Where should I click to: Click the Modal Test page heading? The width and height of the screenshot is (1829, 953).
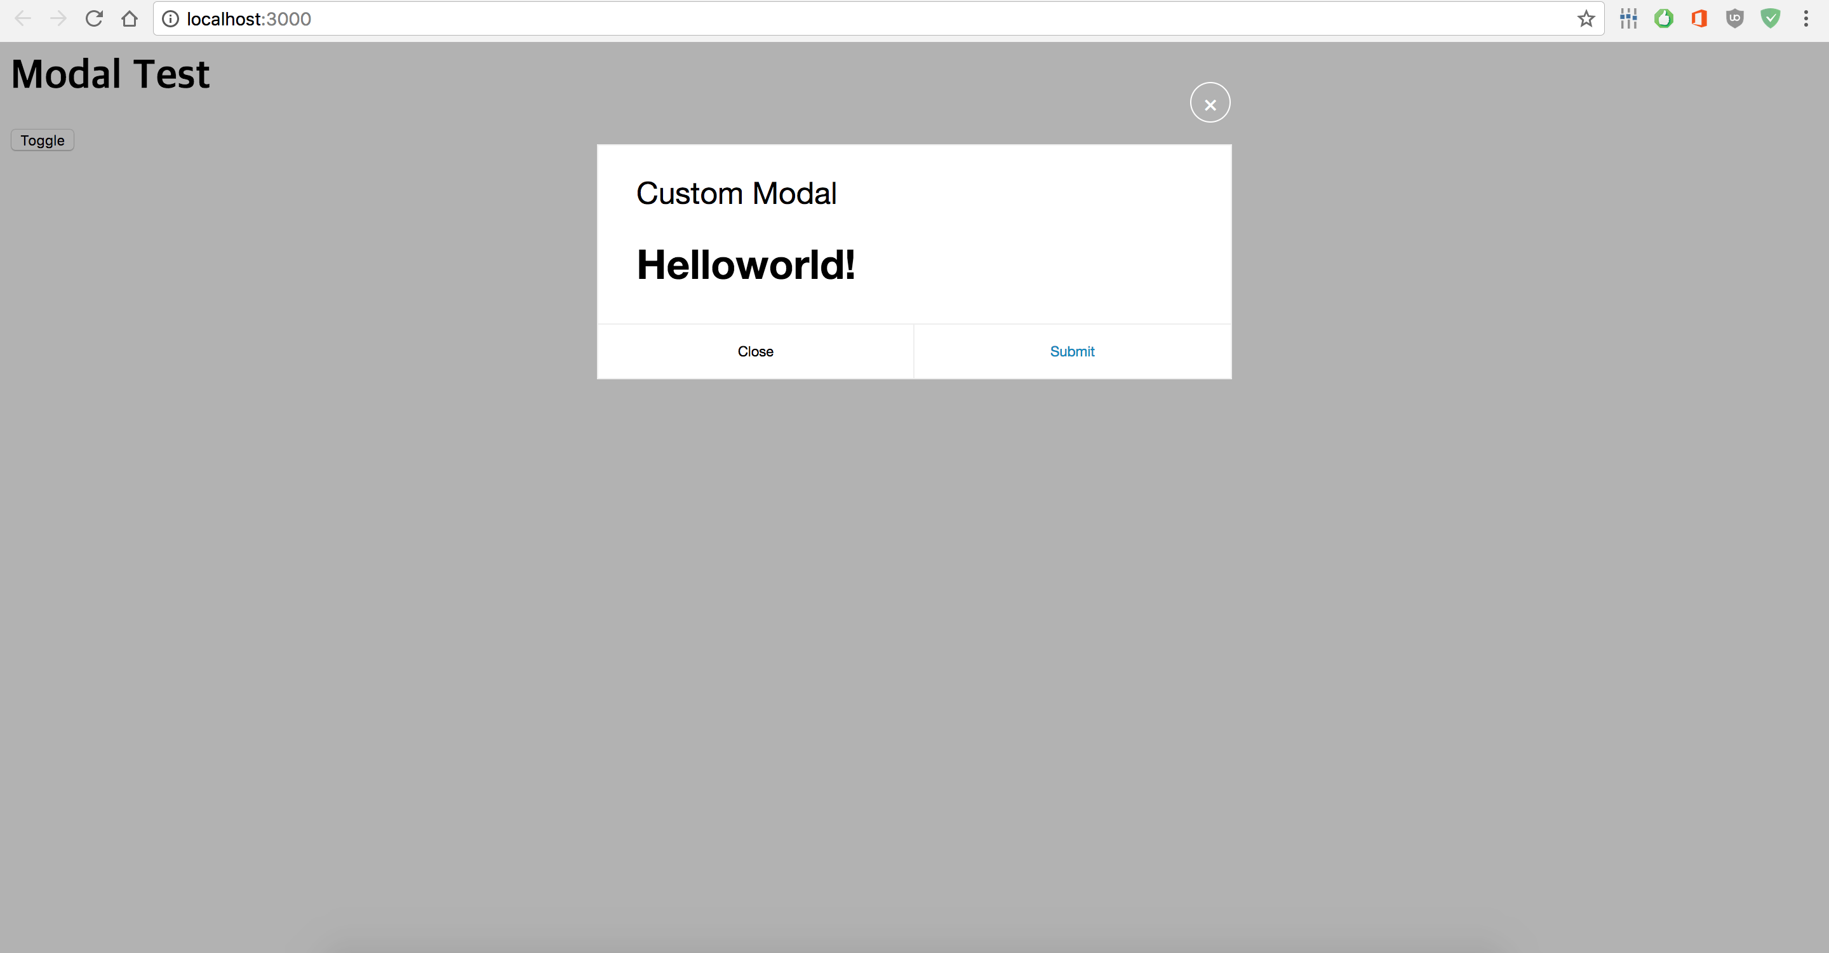pos(110,74)
